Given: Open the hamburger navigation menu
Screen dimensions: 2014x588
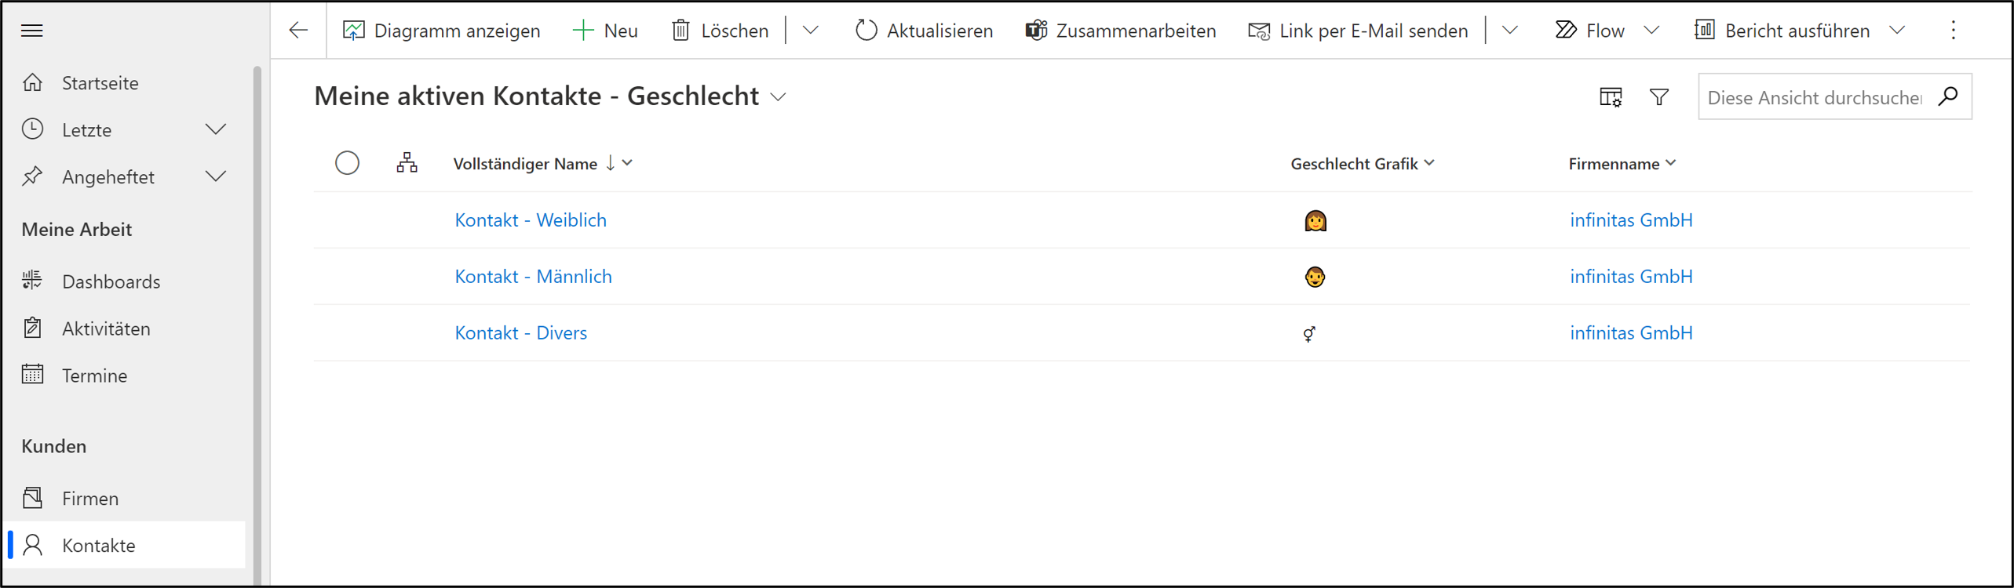Looking at the screenshot, I should [32, 31].
